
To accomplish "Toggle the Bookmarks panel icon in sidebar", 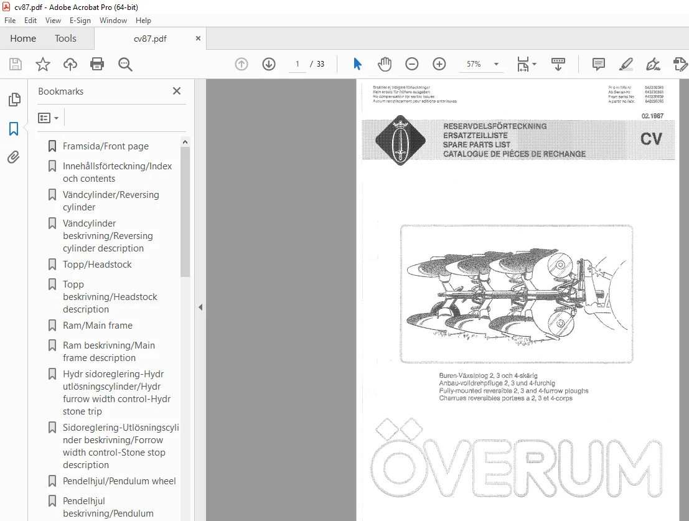I will click(x=14, y=129).
